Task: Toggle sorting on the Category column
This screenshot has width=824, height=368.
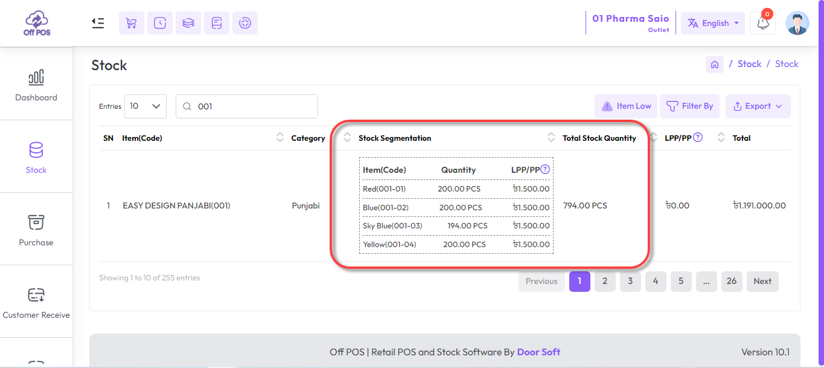Action: (x=347, y=137)
